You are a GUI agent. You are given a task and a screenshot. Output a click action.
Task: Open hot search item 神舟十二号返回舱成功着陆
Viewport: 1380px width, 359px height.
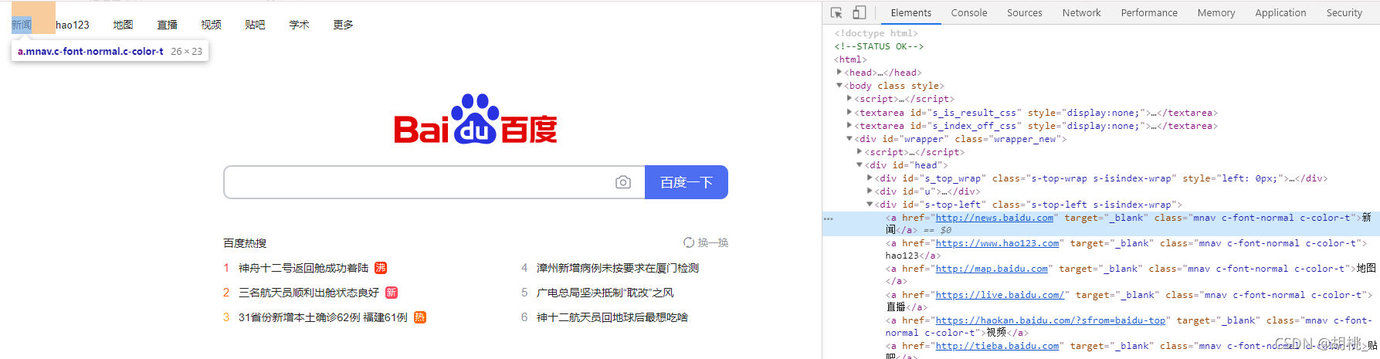[303, 268]
